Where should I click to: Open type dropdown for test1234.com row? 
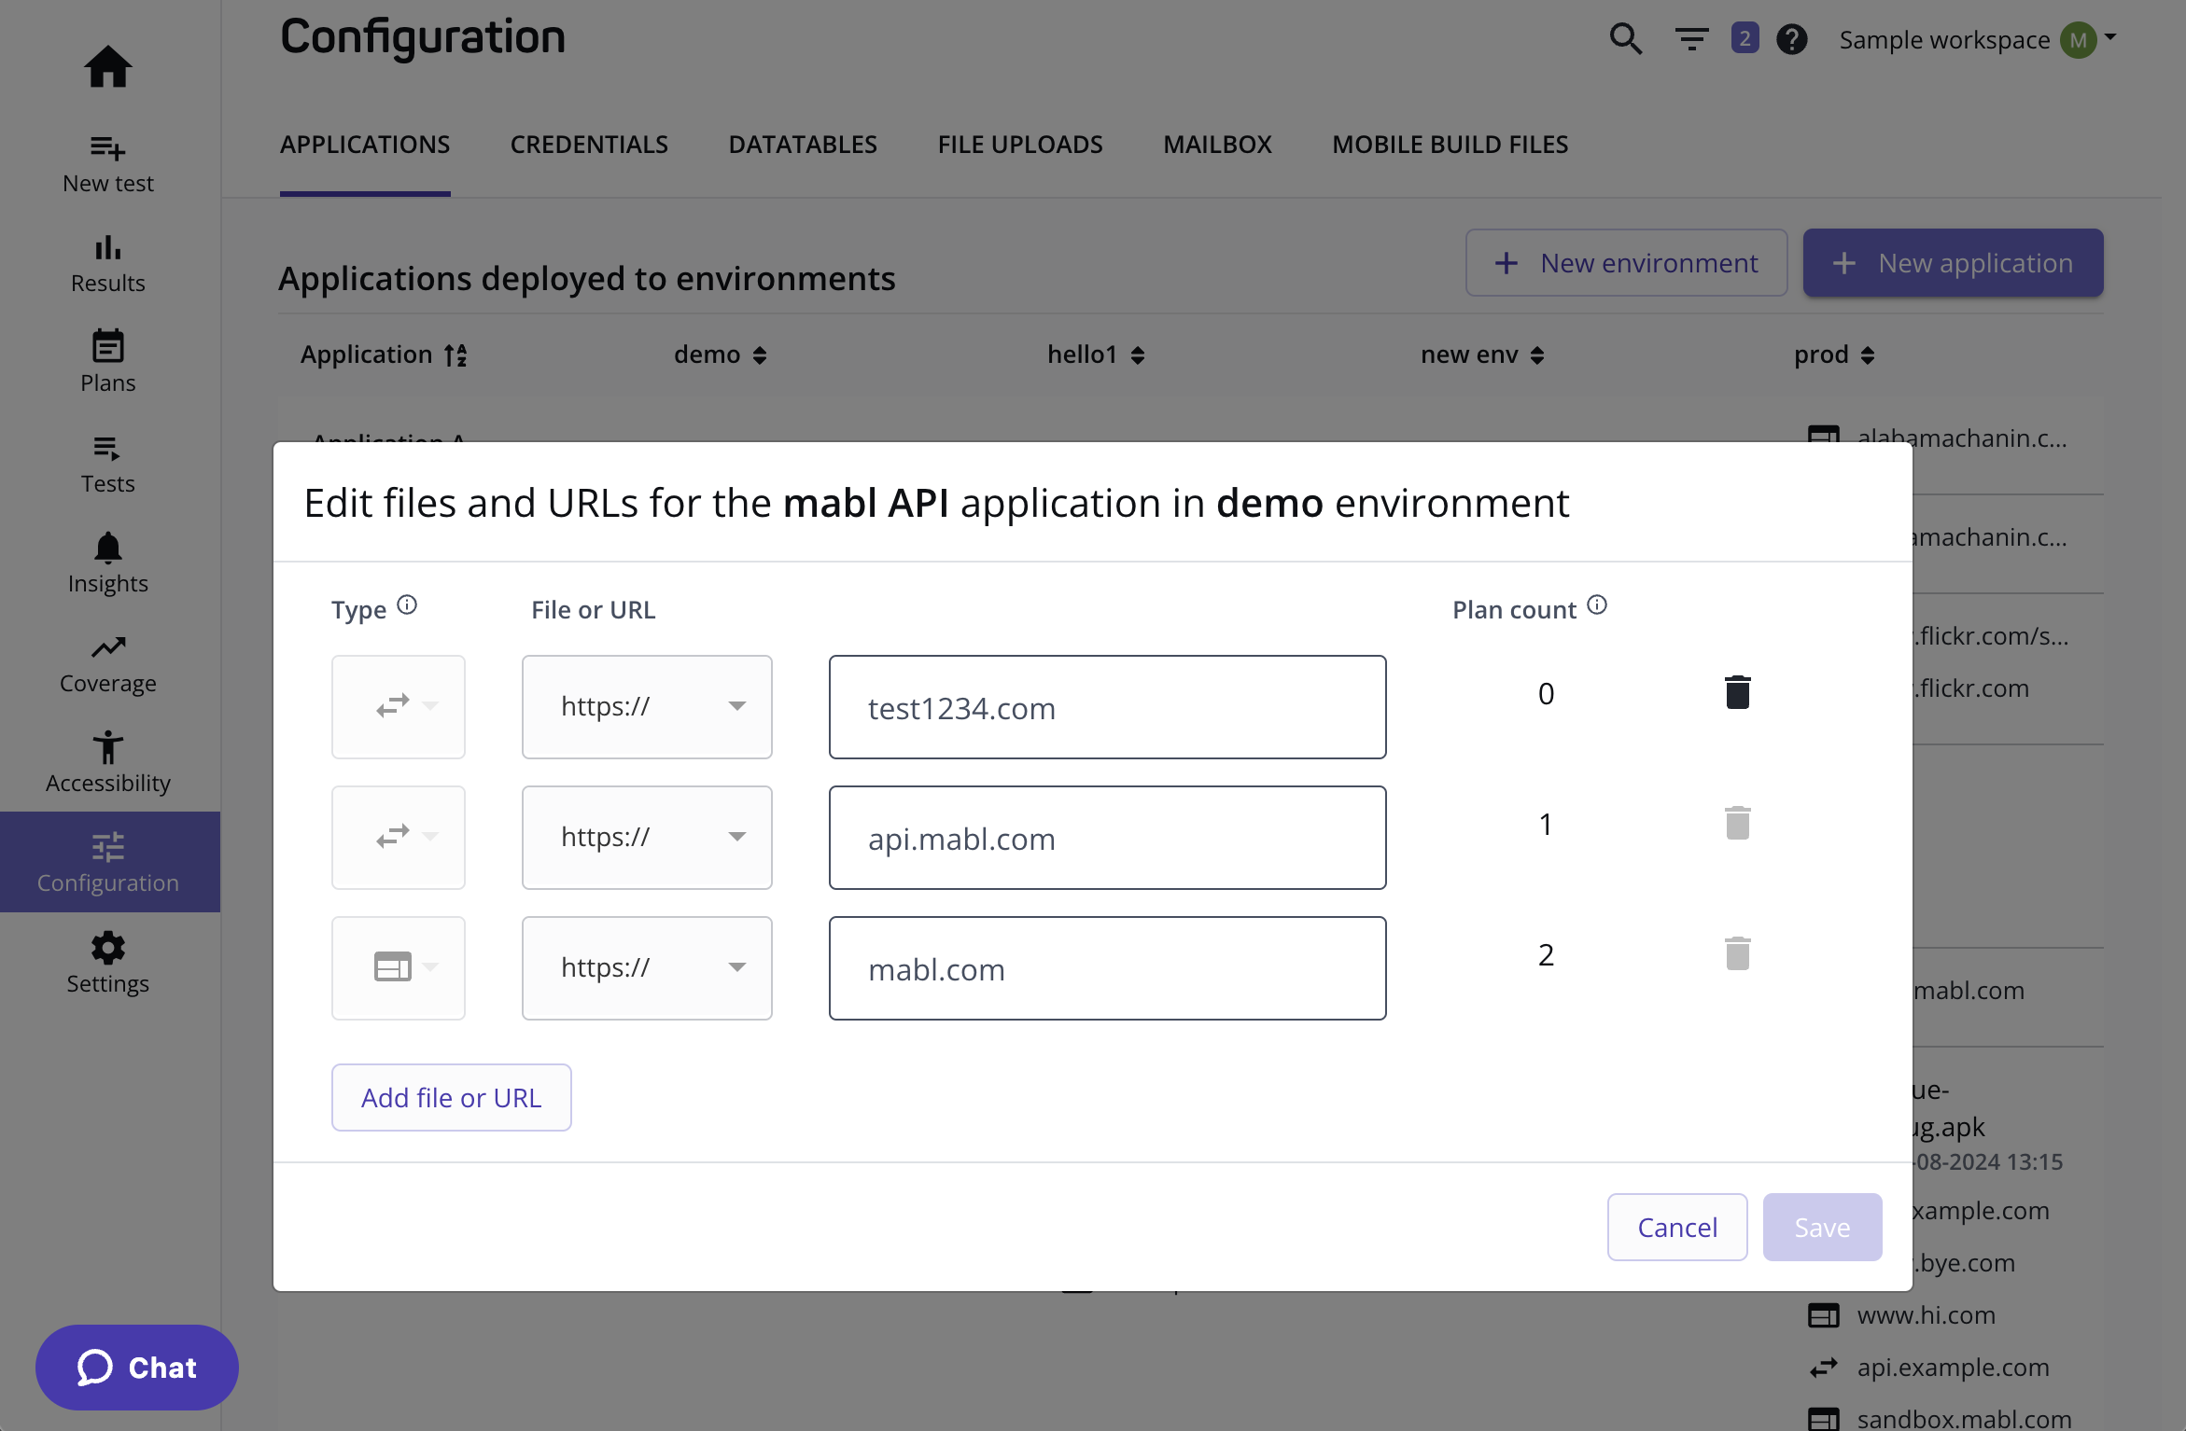[x=399, y=707]
